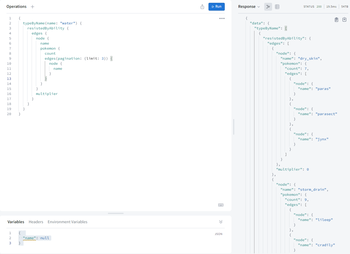The width and height of the screenshot is (350, 254).
Task: Copy response using clipboard icon
Action: pyautogui.click(x=337, y=20)
